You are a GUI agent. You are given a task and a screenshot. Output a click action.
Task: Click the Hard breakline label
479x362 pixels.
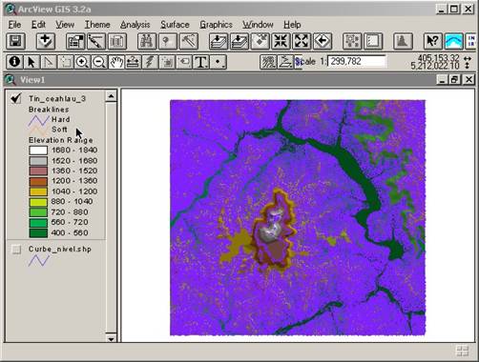click(61, 119)
